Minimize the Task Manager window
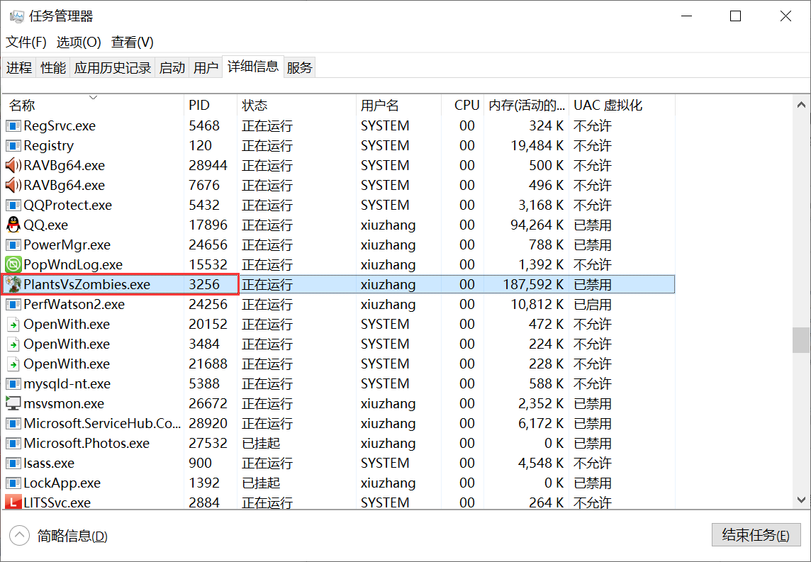811x562 pixels. pyautogui.click(x=686, y=16)
